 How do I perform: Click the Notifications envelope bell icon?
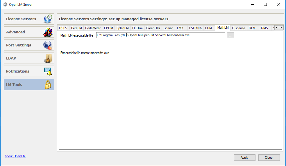[48, 71]
